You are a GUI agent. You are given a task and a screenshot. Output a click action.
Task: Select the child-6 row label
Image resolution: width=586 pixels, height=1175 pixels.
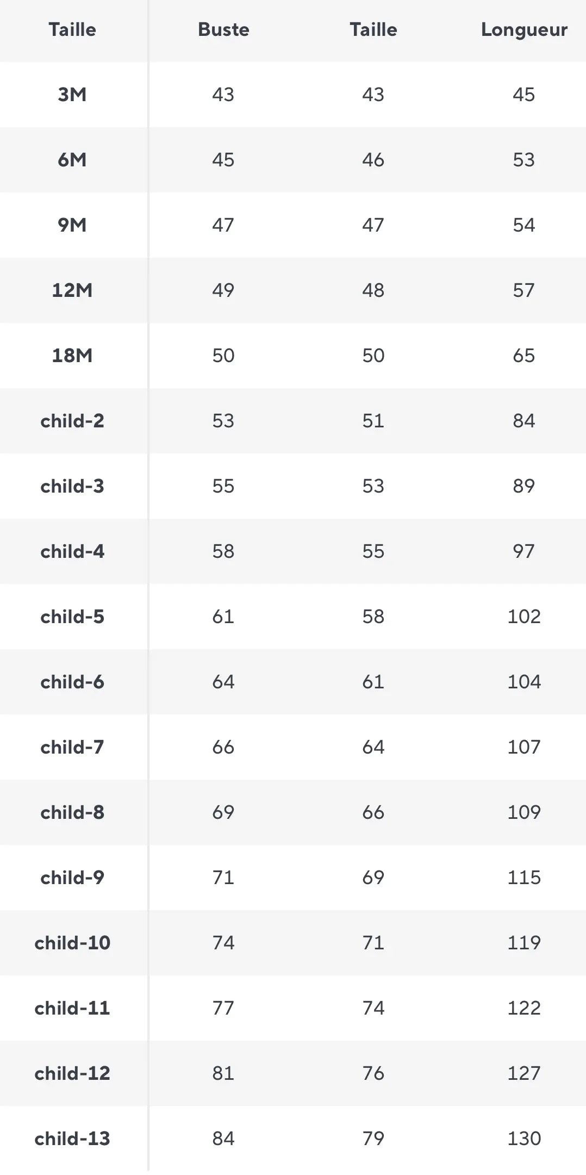[72, 682]
